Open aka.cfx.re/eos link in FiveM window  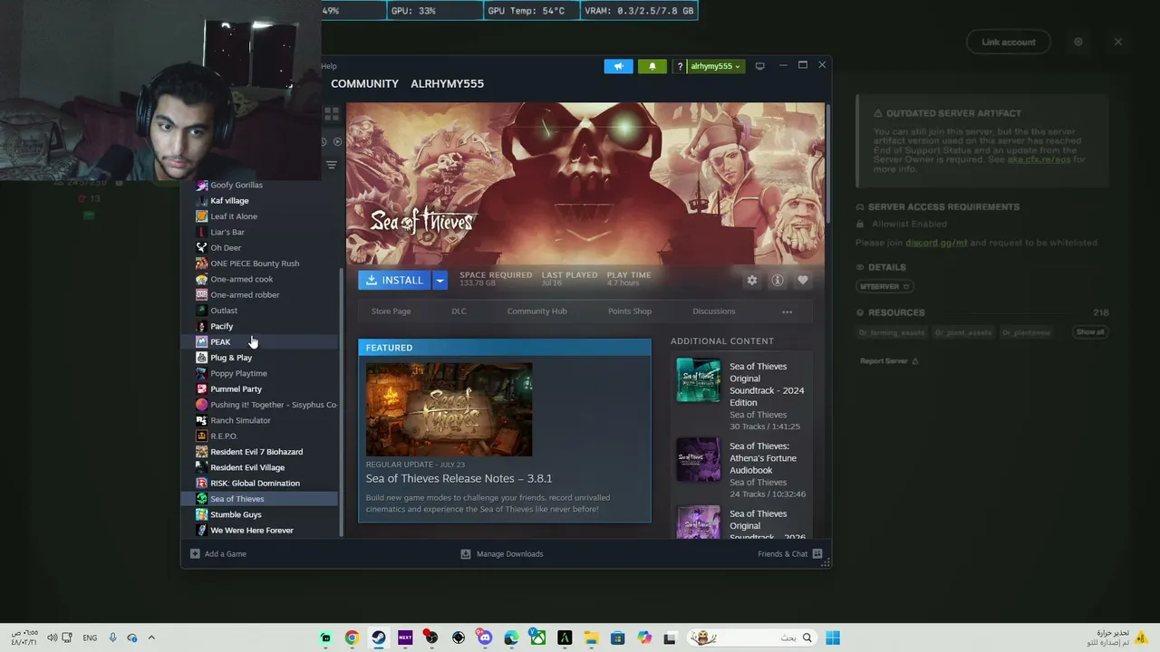click(1039, 159)
